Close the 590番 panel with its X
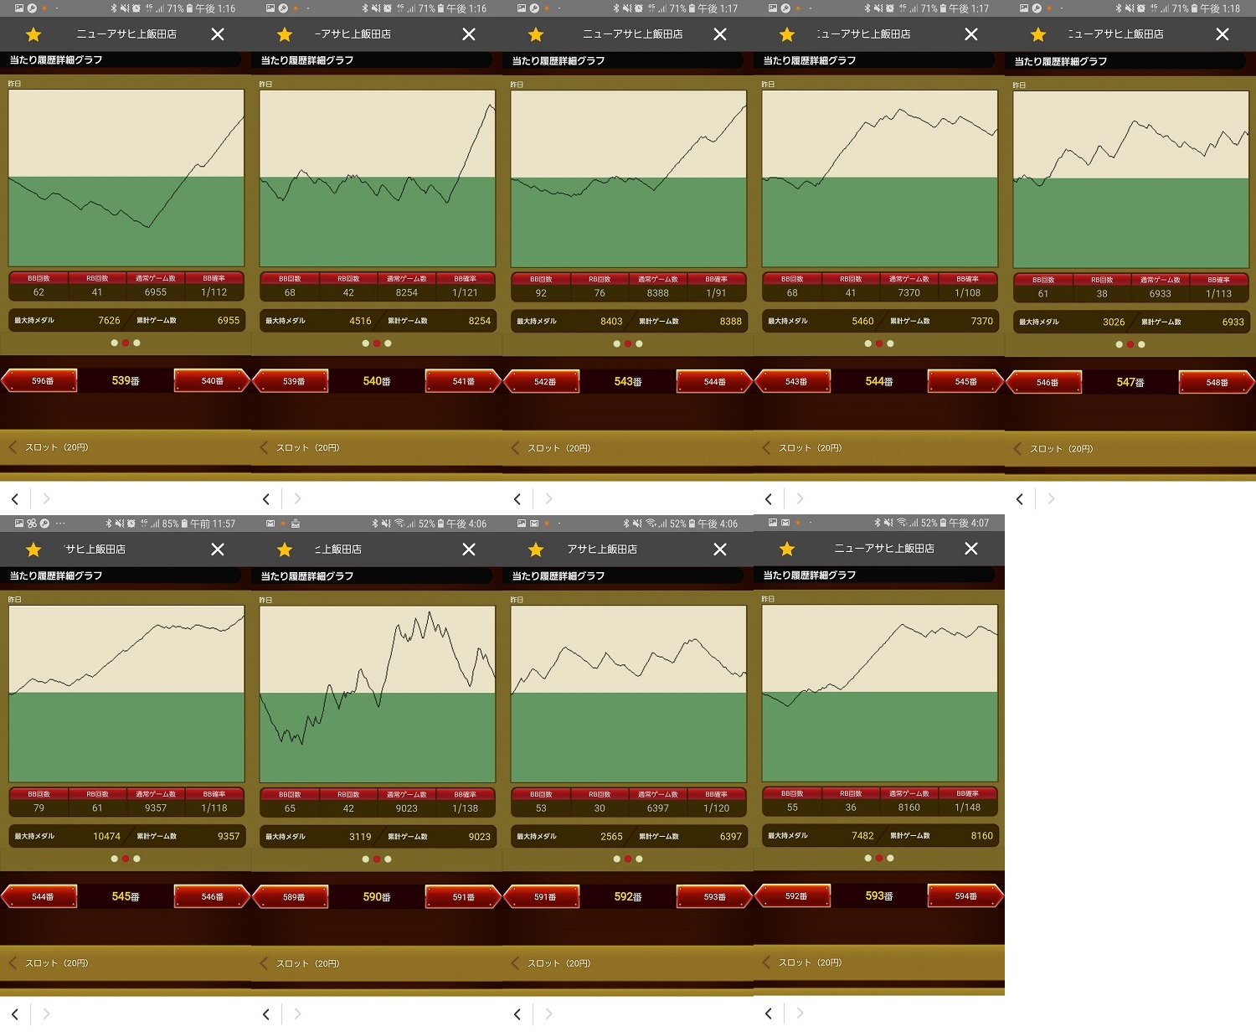The width and height of the screenshot is (1256, 1032). tap(469, 550)
